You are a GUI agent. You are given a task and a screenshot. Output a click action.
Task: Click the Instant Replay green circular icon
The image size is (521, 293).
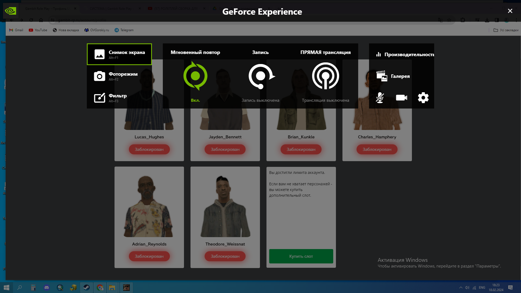click(x=195, y=76)
